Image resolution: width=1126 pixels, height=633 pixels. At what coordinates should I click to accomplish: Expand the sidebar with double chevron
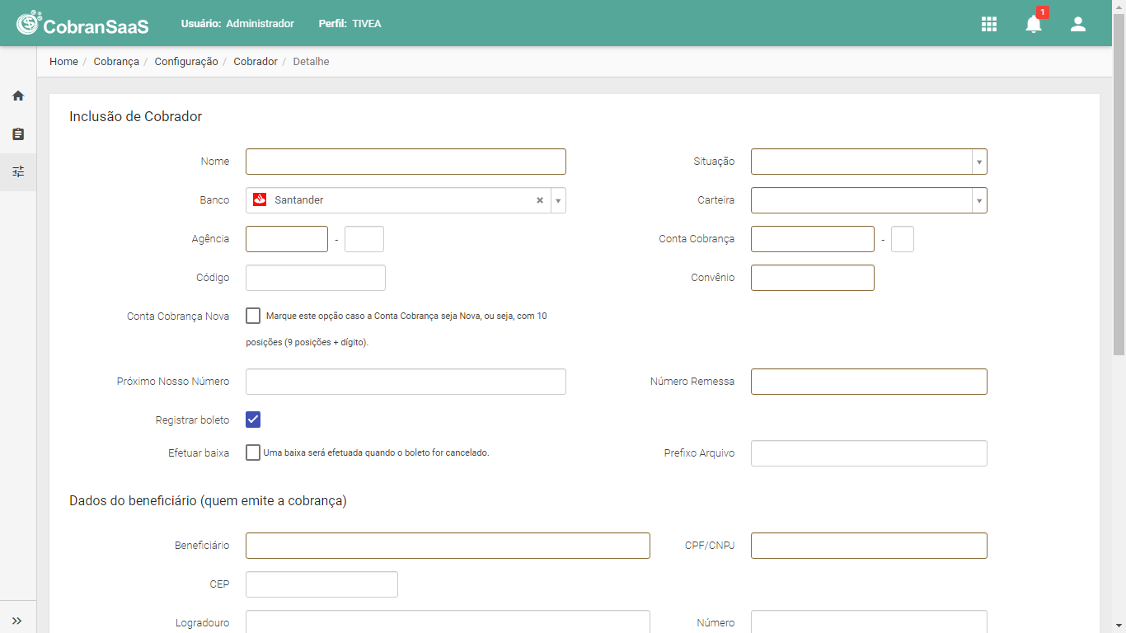[17, 621]
